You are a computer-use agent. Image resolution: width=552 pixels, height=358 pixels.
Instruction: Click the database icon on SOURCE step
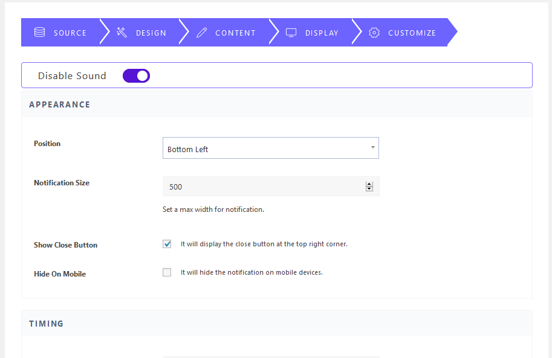coord(39,33)
